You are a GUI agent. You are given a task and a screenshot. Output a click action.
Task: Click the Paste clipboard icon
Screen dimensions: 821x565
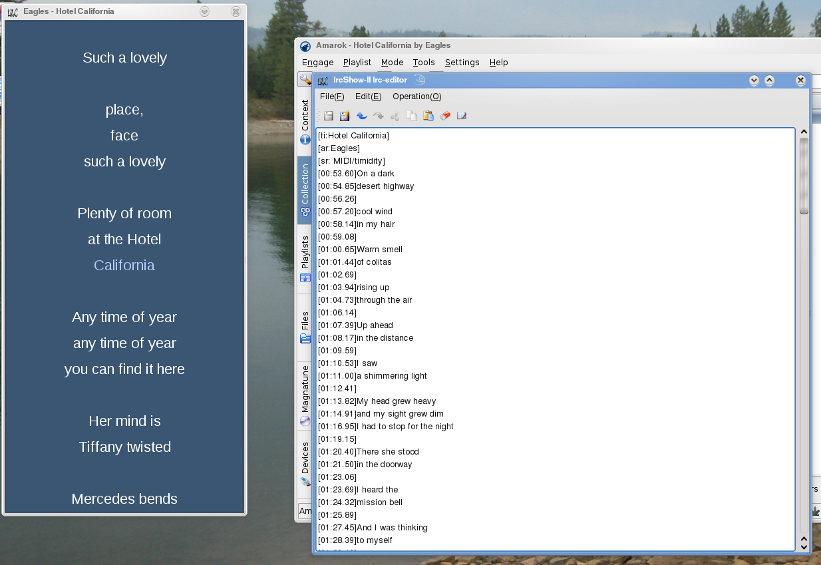point(428,116)
